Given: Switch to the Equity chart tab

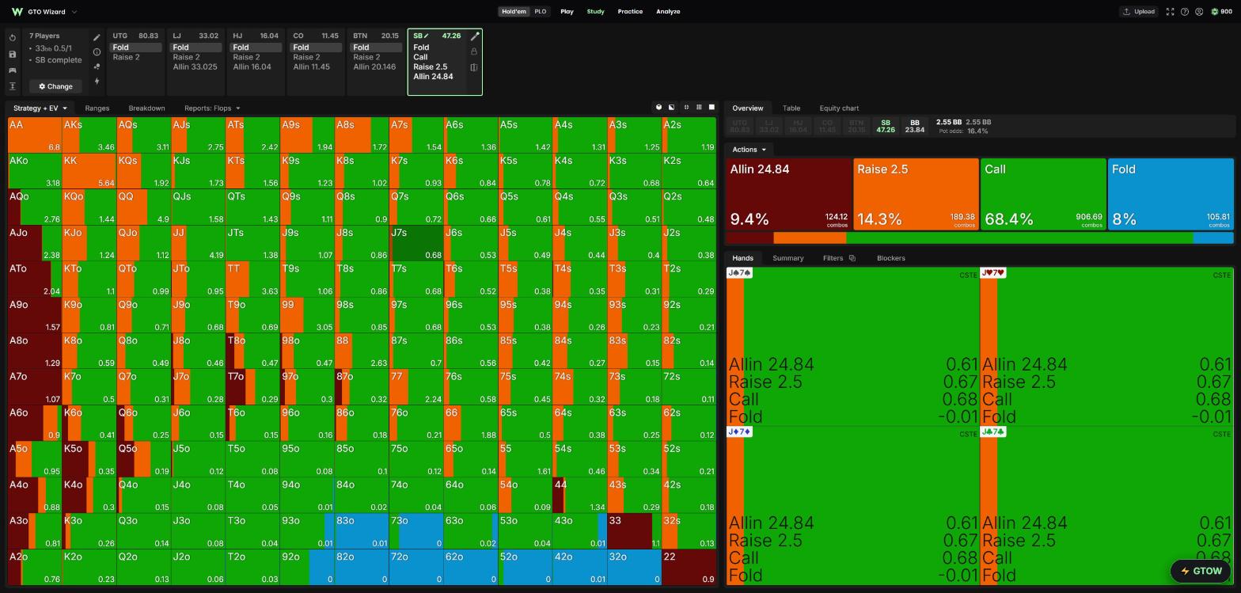Looking at the screenshot, I should click(x=839, y=108).
